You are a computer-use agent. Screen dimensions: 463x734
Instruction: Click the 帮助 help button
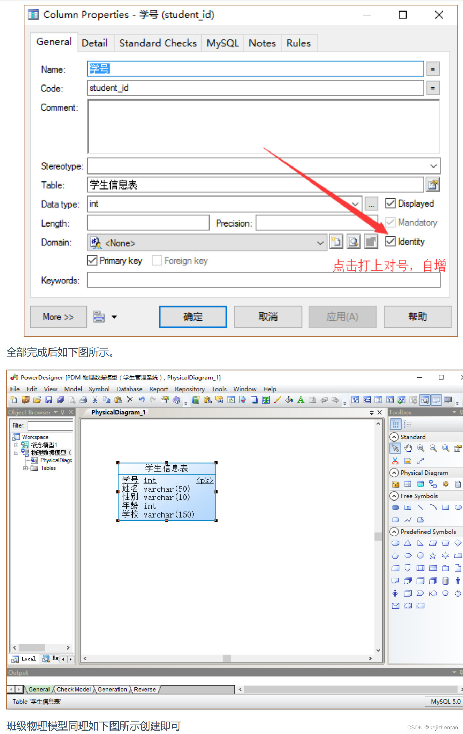(418, 317)
